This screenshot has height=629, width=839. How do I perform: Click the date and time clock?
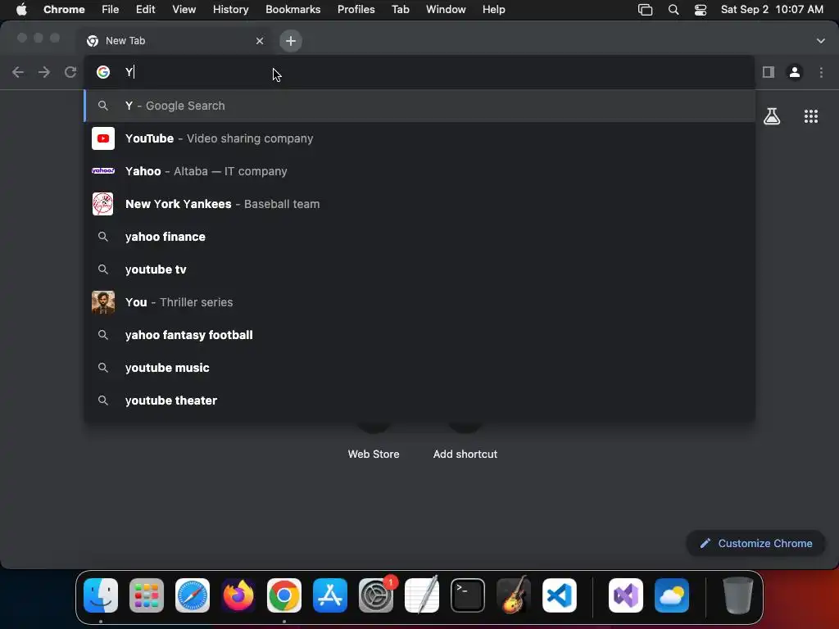772,10
